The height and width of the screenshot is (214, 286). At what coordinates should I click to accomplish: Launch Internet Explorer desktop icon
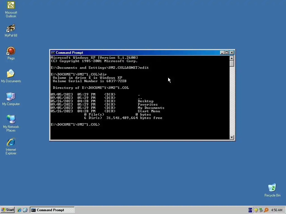(x=11, y=146)
